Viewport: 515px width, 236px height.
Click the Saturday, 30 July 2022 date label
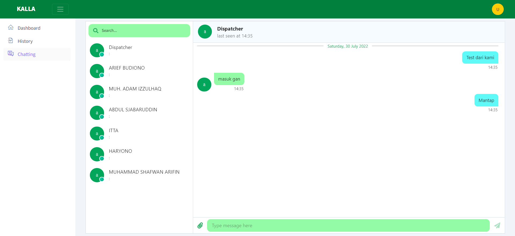[348, 46]
